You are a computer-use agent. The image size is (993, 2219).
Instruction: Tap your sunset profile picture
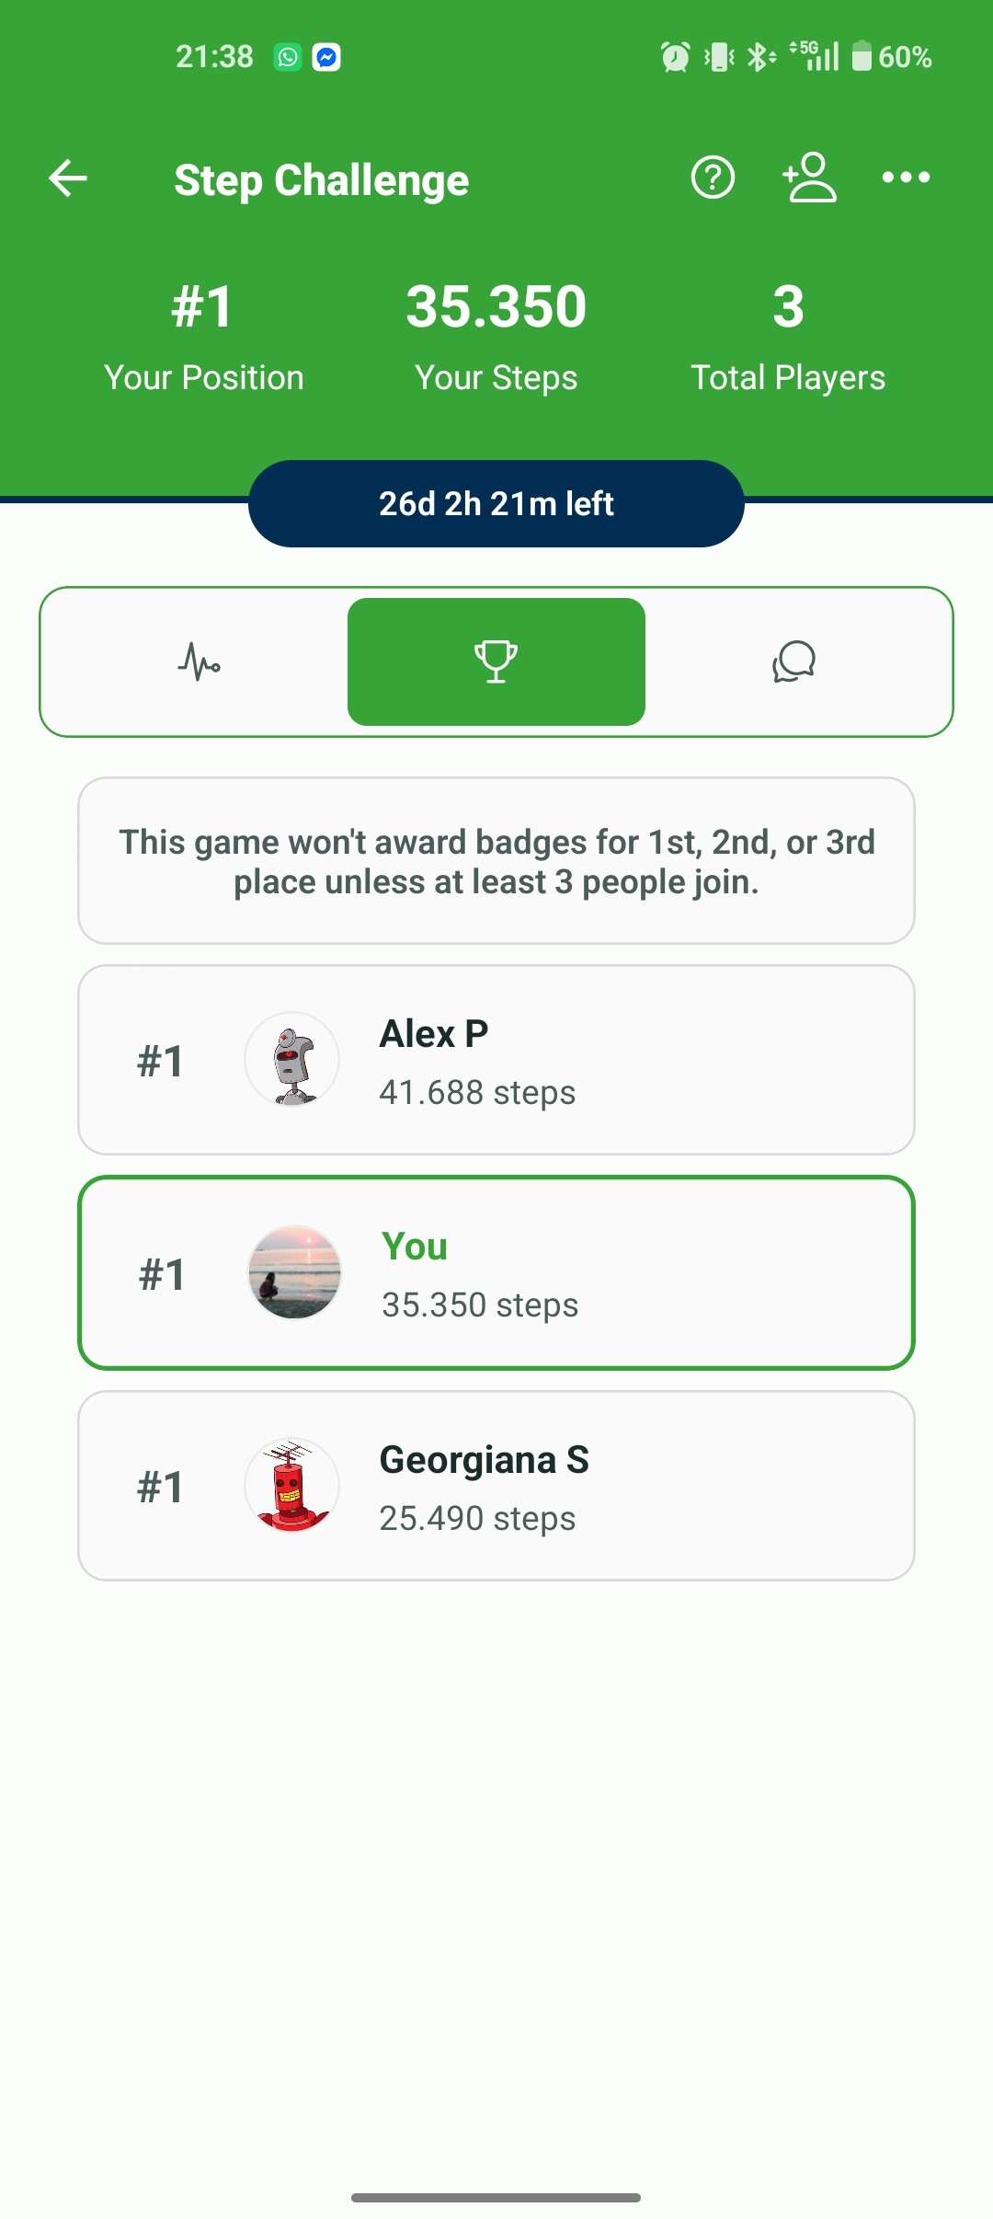coord(294,1273)
